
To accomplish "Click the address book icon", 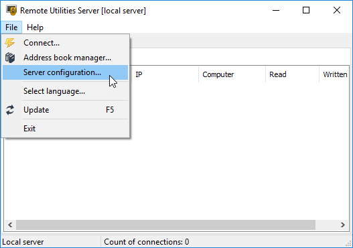I will pyautogui.click(x=10, y=58).
